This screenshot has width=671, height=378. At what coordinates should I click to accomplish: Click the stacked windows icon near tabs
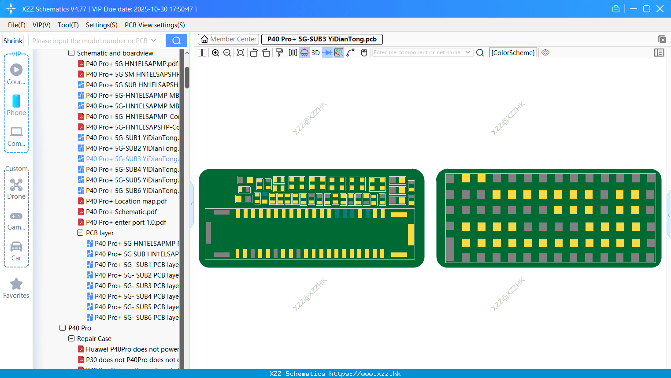tap(662, 39)
